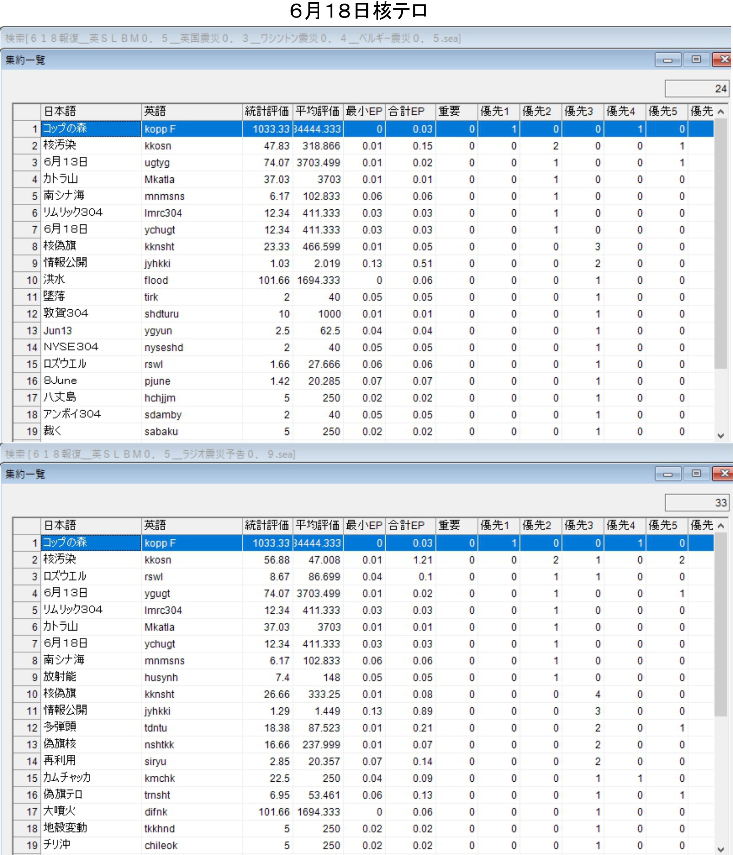Maximize the lower 集約一覧 window
Screen dimensions: 733x855
696,474
